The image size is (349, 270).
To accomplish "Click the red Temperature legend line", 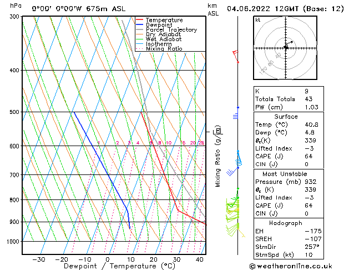I will [140, 20].
